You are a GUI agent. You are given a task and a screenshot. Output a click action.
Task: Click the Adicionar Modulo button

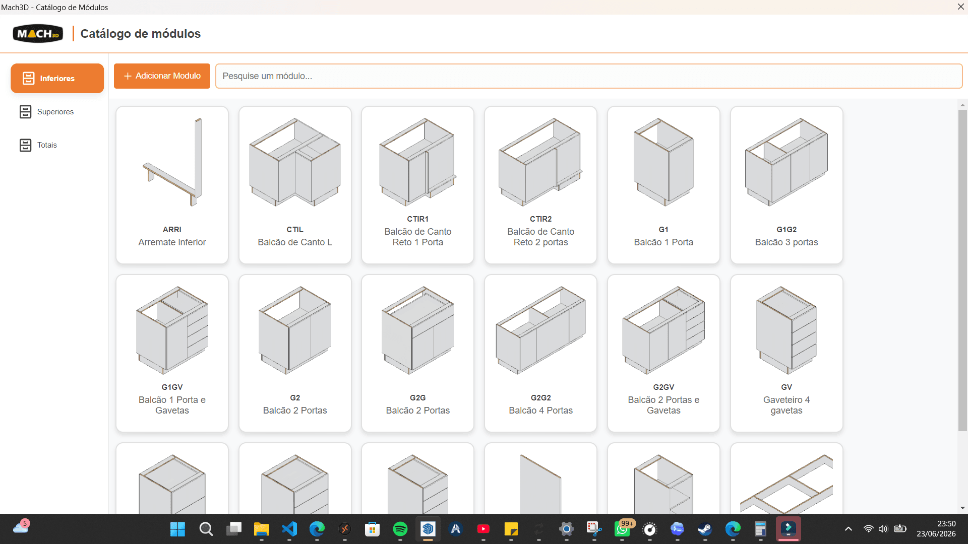tap(162, 76)
